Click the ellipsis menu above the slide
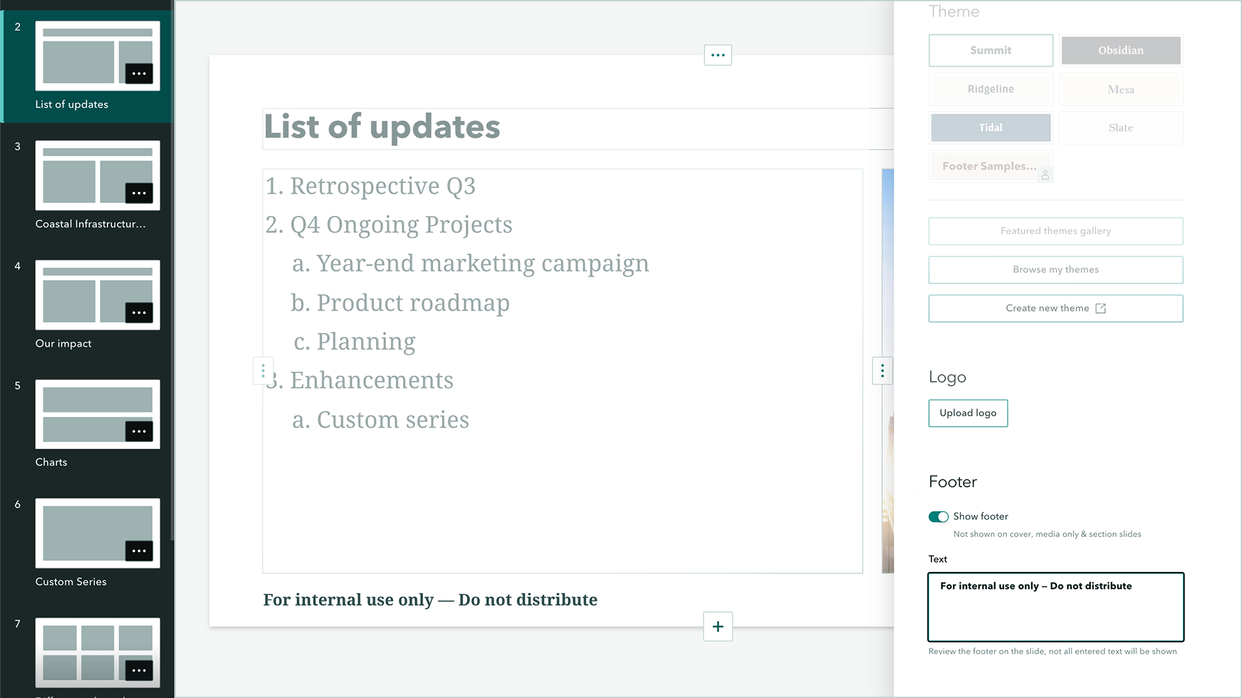This screenshot has height=698, width=1242. click(x=717, y=55)
